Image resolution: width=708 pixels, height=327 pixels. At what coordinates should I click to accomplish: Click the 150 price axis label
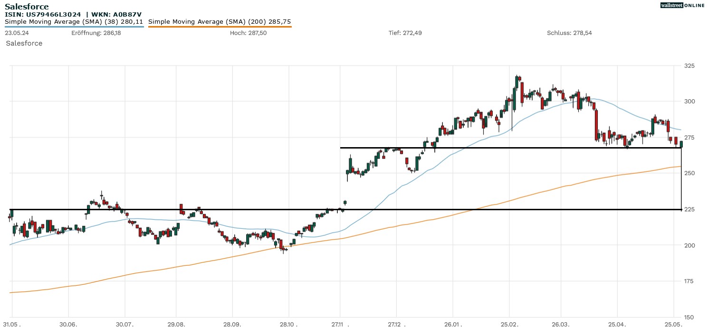pyautogui.click(x=689, y=317)
